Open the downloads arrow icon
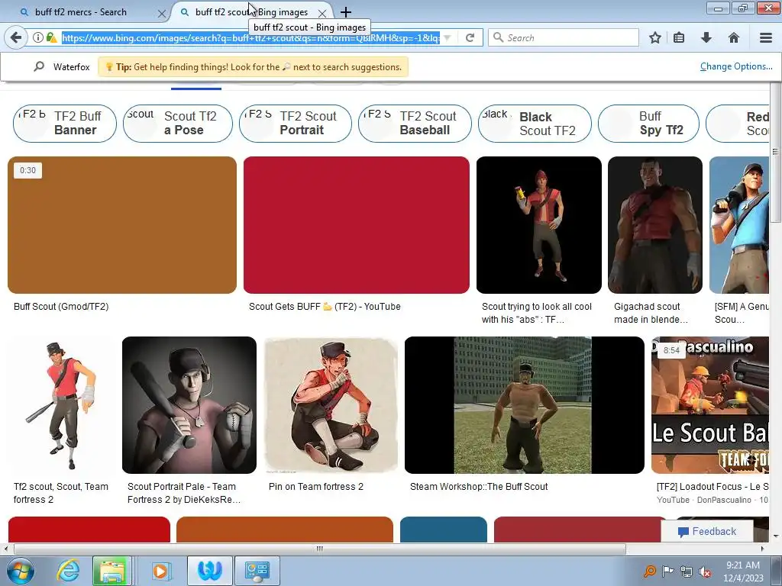Viewport: 782px width, 586px height. click(x=706, y=37)
